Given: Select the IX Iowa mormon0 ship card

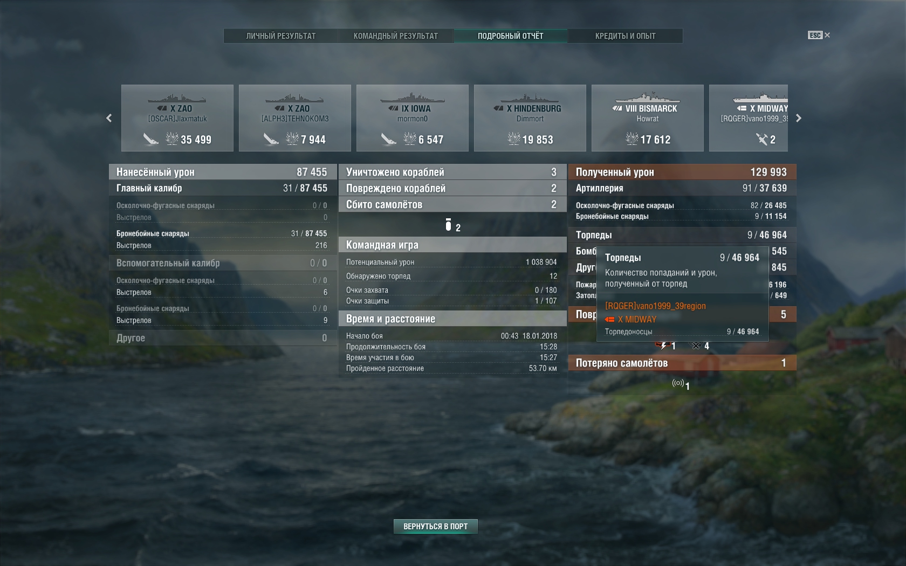Looking at the screenshot, I should click(x=413, y=118).
